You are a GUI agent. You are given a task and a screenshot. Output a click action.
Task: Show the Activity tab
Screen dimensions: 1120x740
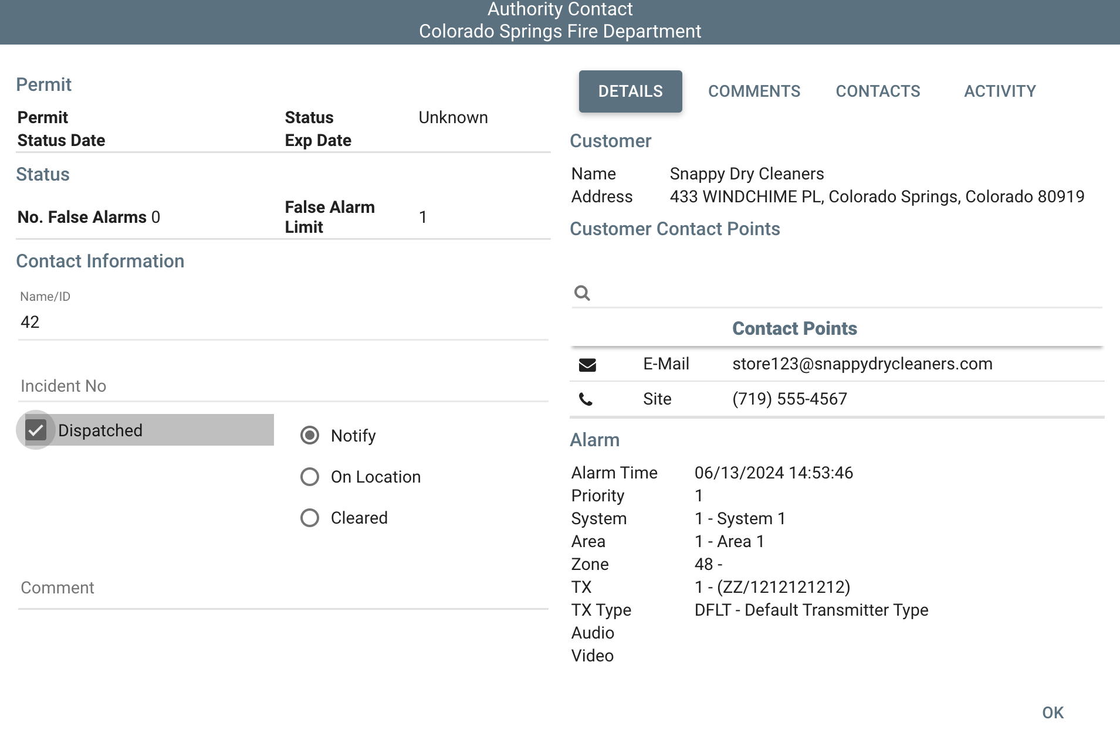pyautogui.click(x=1000, y=91)
